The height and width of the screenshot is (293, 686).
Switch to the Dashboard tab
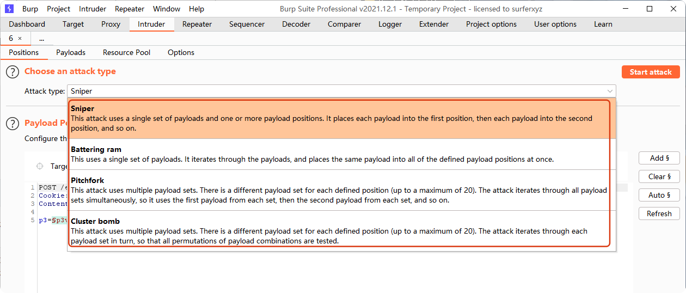[x=27, y=24]
